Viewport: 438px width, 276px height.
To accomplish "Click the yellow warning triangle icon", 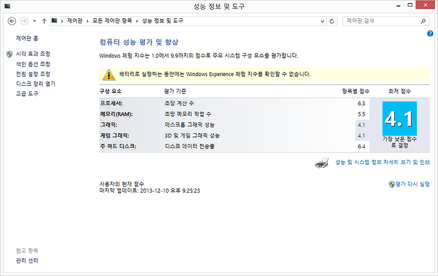I will click(x=109, y=74).
